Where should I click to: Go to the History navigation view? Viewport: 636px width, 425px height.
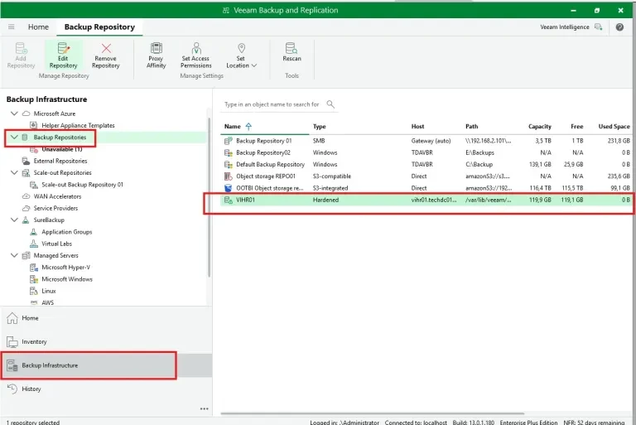point(31,389)
